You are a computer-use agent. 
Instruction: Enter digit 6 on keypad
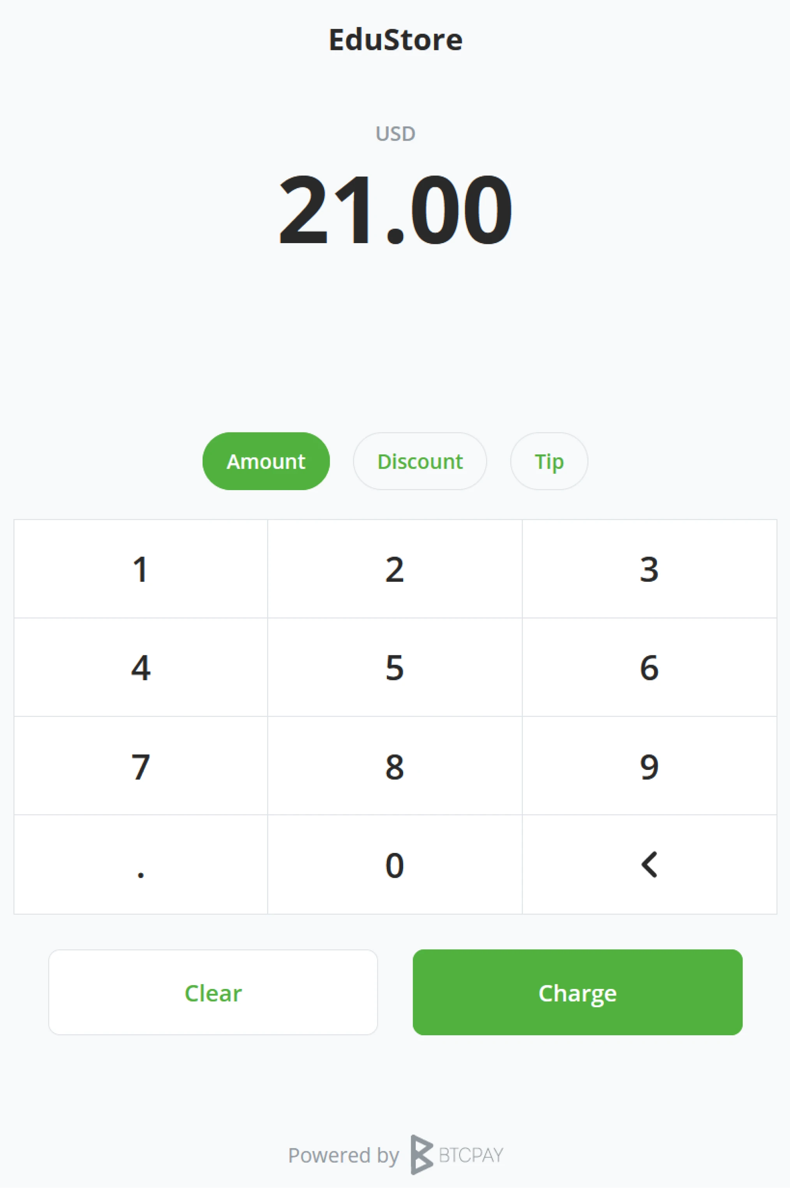(649, 667)
